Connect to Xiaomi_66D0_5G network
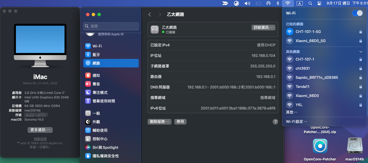The image size is (368, 163). [324, 41]
